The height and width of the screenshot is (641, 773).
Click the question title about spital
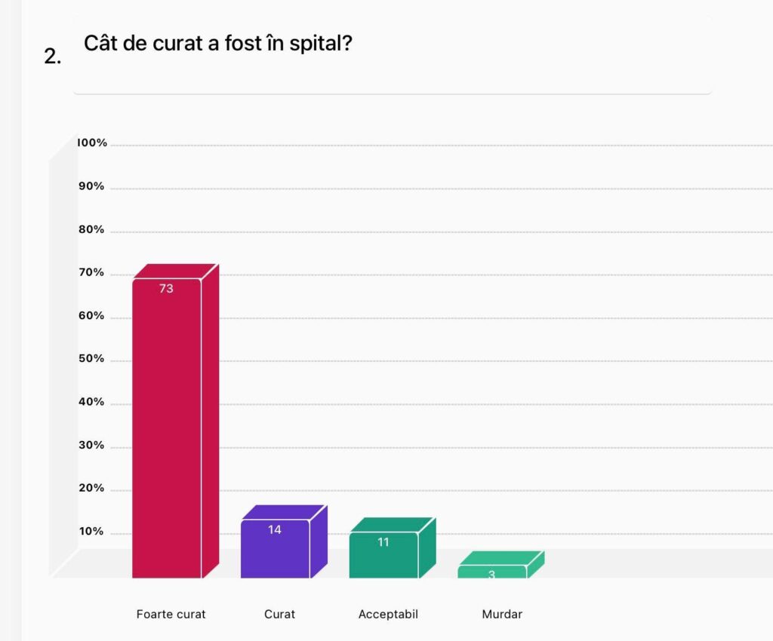pos(218,43)
